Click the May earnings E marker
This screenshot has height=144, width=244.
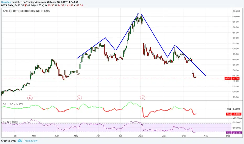click(x=79, y=98)
